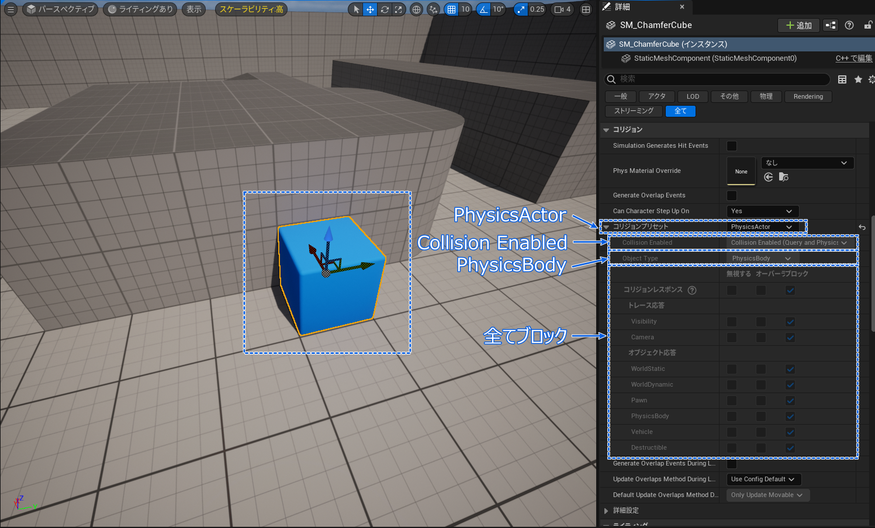
Task: Toggle world/local transform with globe icon
Action: click(x=416, y=9)
